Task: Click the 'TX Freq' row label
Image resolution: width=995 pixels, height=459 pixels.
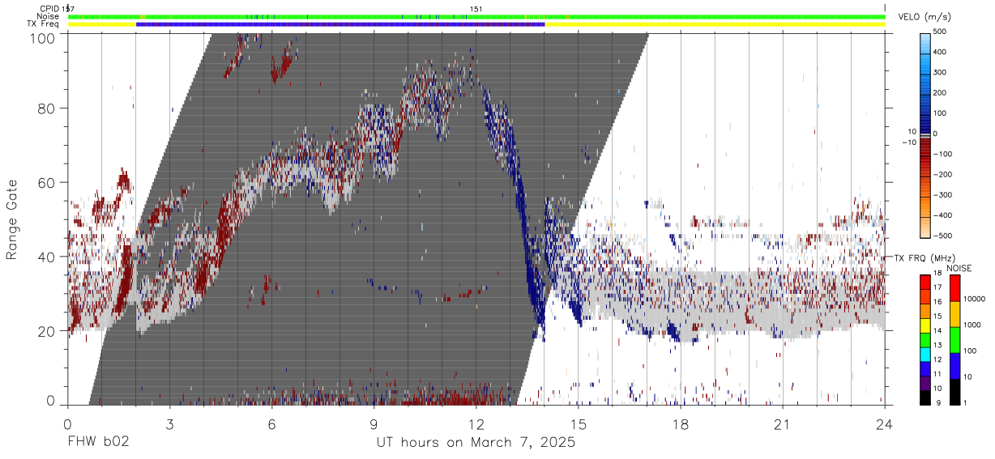Action: click(x=42, y=24)
